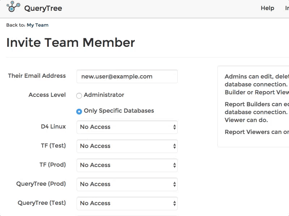This screenshot has width=289, height=216.
Task: Open the QueryTree (Test) access dropdown
Action: pyautogui.click(x=127, y=203)
